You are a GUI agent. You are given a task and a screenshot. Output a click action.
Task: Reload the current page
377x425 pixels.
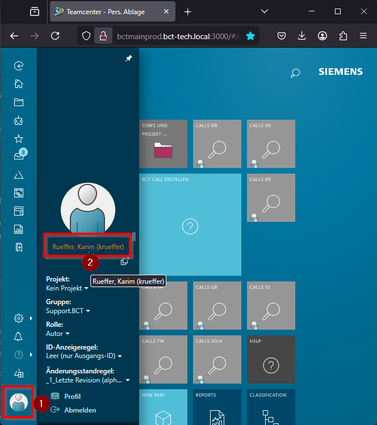[x=55, y=36]
